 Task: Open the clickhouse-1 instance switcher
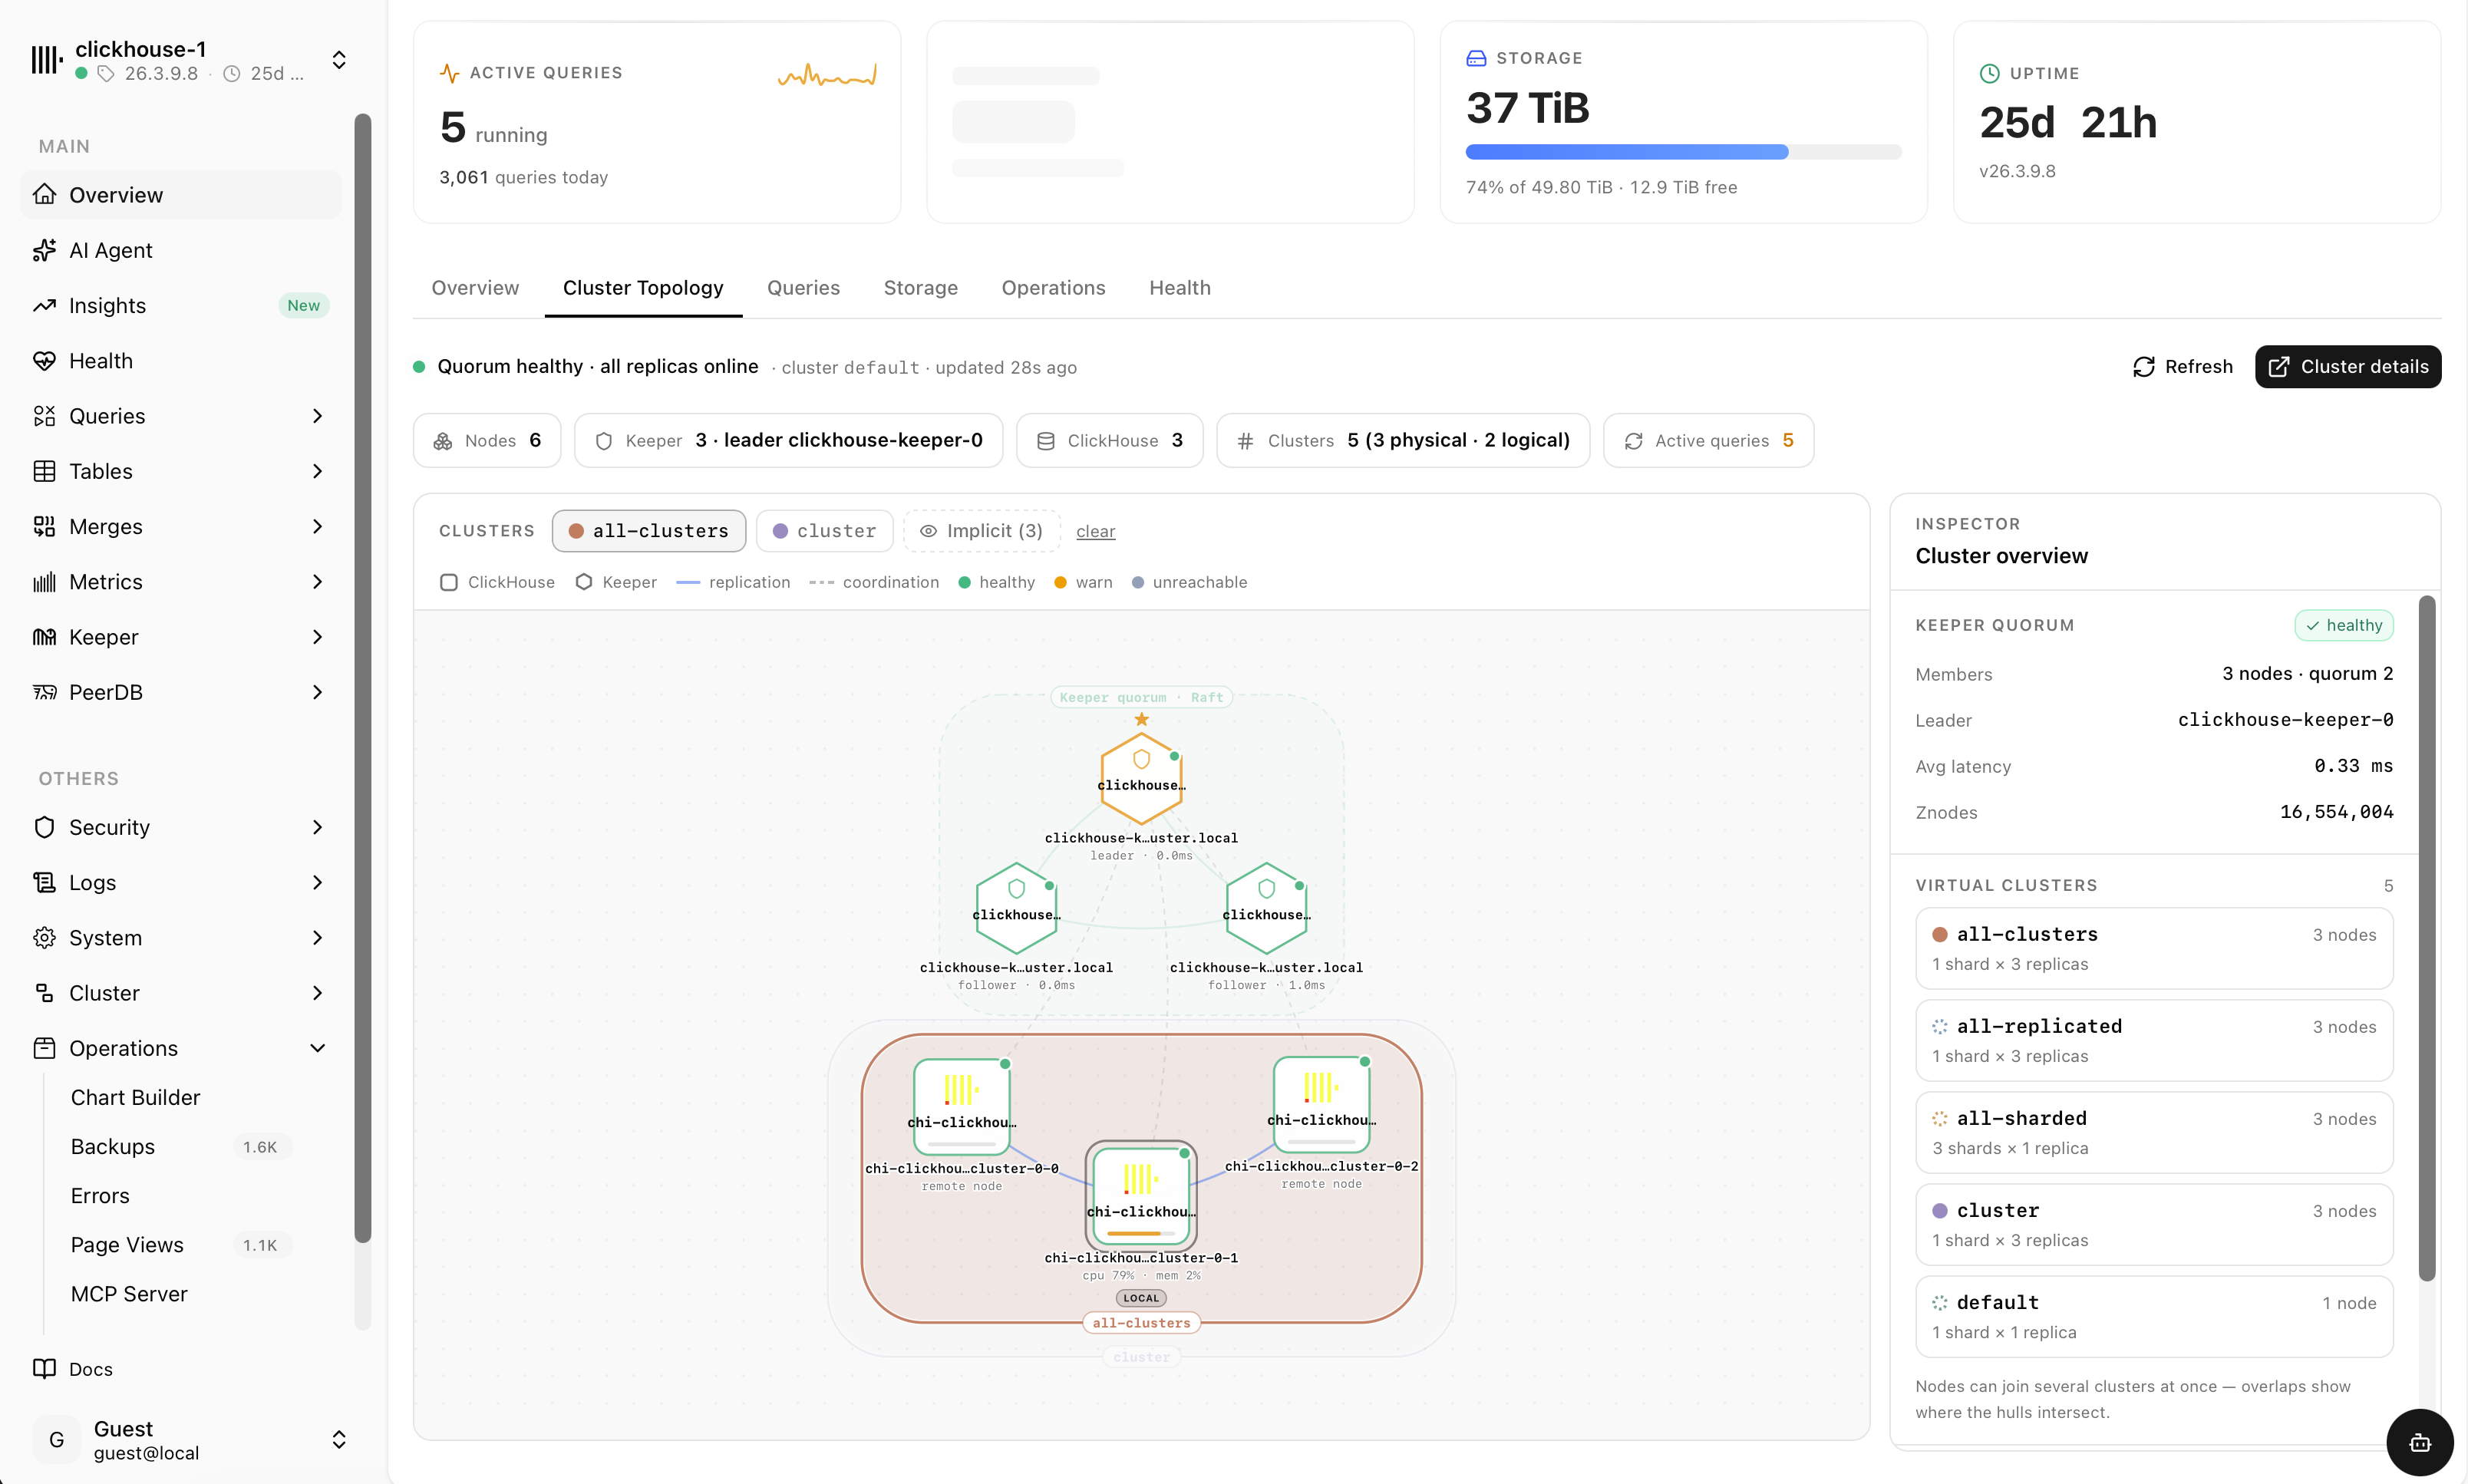[x=339, y=60]
